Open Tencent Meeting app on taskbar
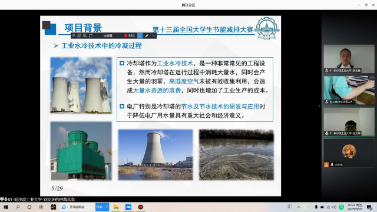 click(x=128, y=207)
